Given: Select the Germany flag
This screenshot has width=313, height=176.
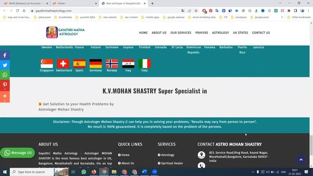Looking at the screenshot, I should coord(96,64).
